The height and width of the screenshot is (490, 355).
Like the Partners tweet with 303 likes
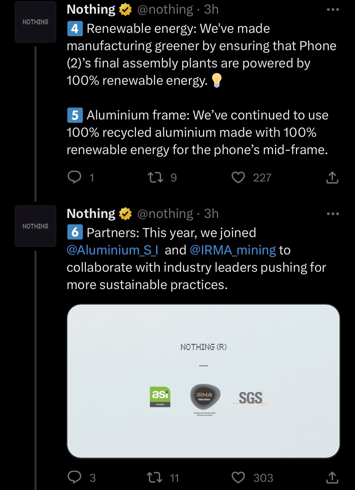click(x=238, y=477)
